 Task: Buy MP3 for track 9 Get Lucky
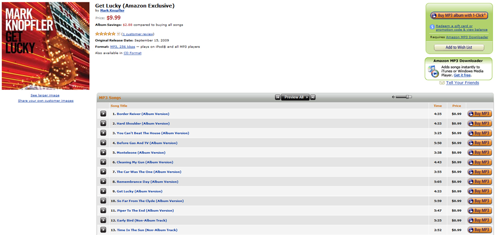pyautogui.click(x=480, y=191)
